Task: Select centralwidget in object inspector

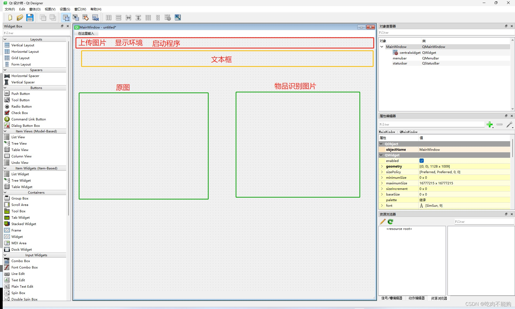Action: [x=410, y=52]
